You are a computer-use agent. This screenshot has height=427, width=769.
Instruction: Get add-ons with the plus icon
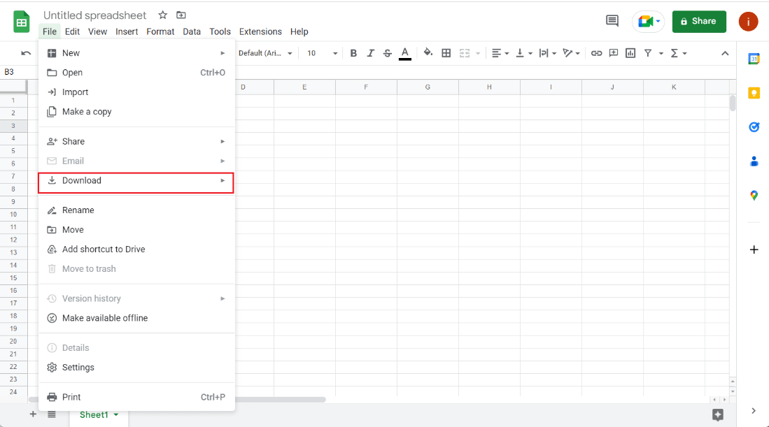pos(754,249)
